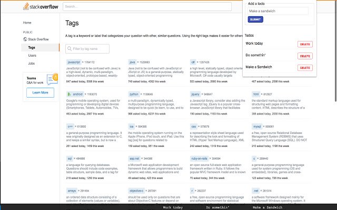Click the Tags page heading
The width and height of the screenshot is (337, 210).
coord(72,23)
